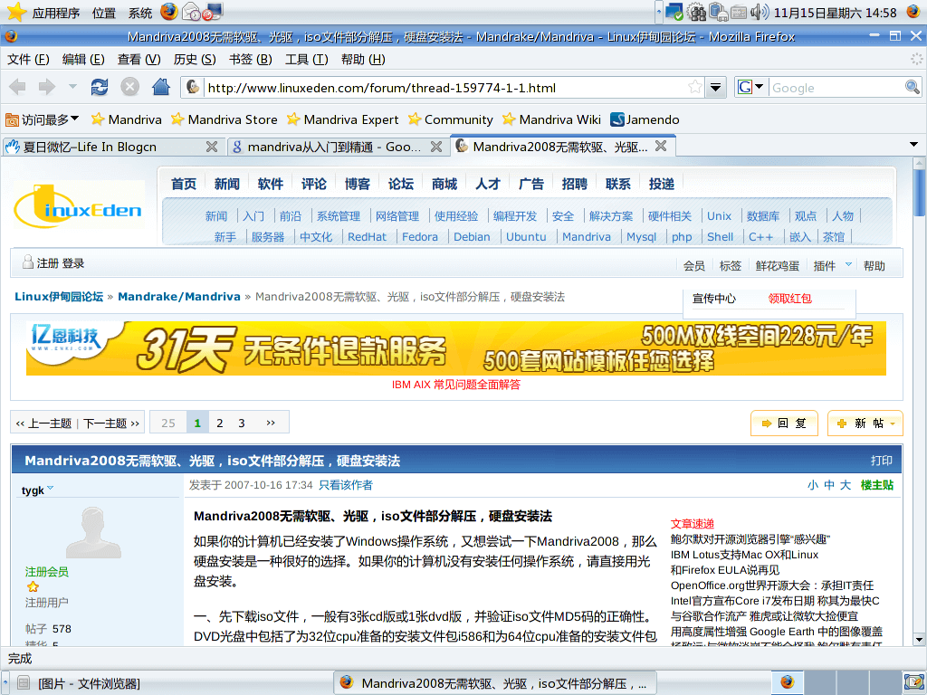Expand the top panel notification area arrow
The image size is (927, 695).
(659, 12)
